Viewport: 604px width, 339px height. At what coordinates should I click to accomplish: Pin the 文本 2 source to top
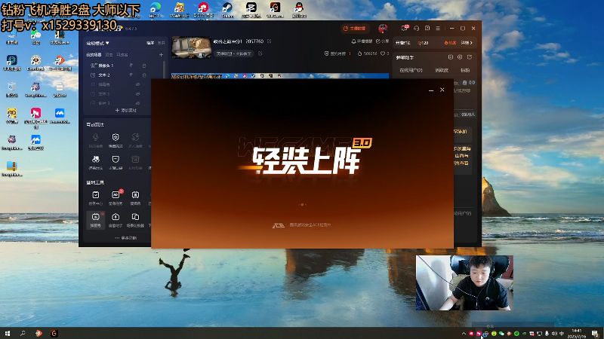[131, 75]
